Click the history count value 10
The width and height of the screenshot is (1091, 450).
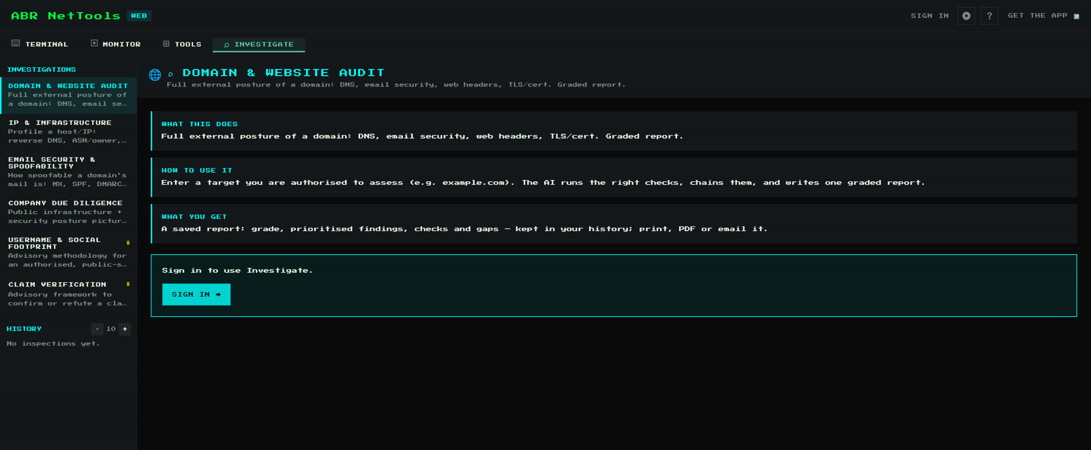point(111,329)
